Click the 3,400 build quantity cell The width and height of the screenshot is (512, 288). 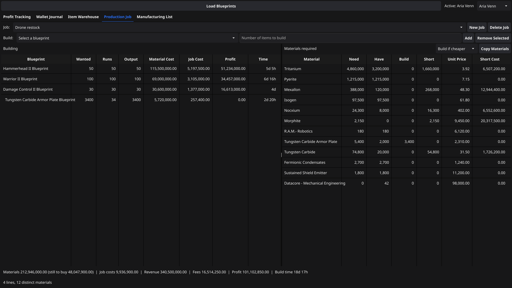pyautogui.click(x=409, y=142)
